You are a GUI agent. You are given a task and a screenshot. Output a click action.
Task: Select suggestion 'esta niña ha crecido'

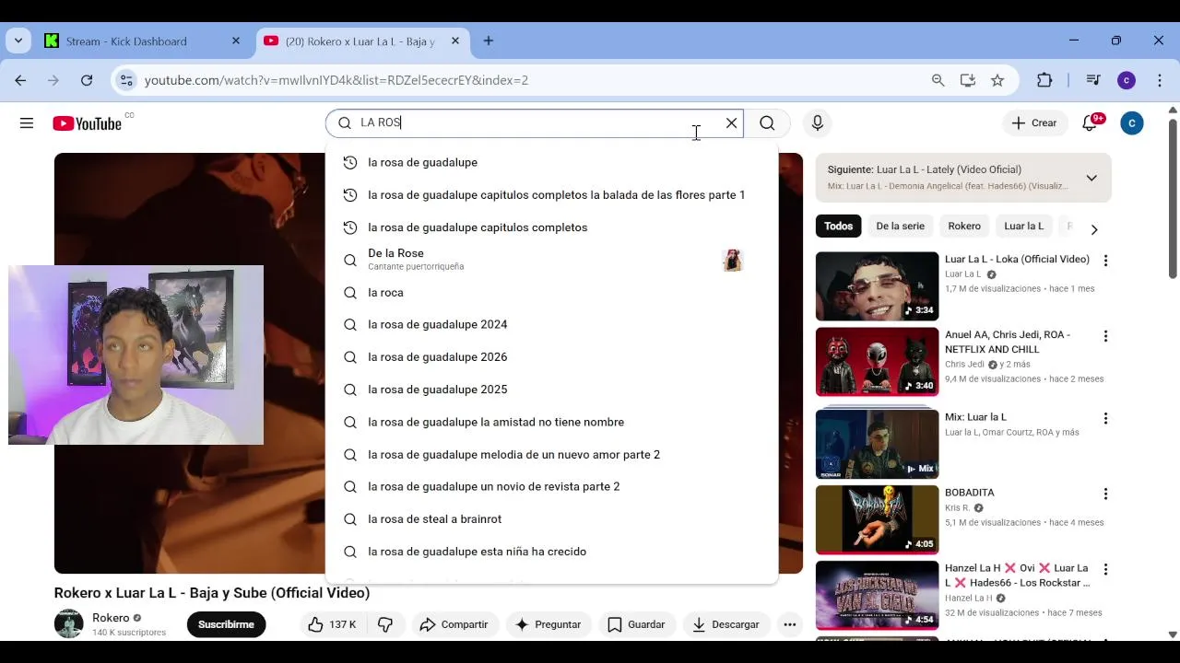point(551,552)
